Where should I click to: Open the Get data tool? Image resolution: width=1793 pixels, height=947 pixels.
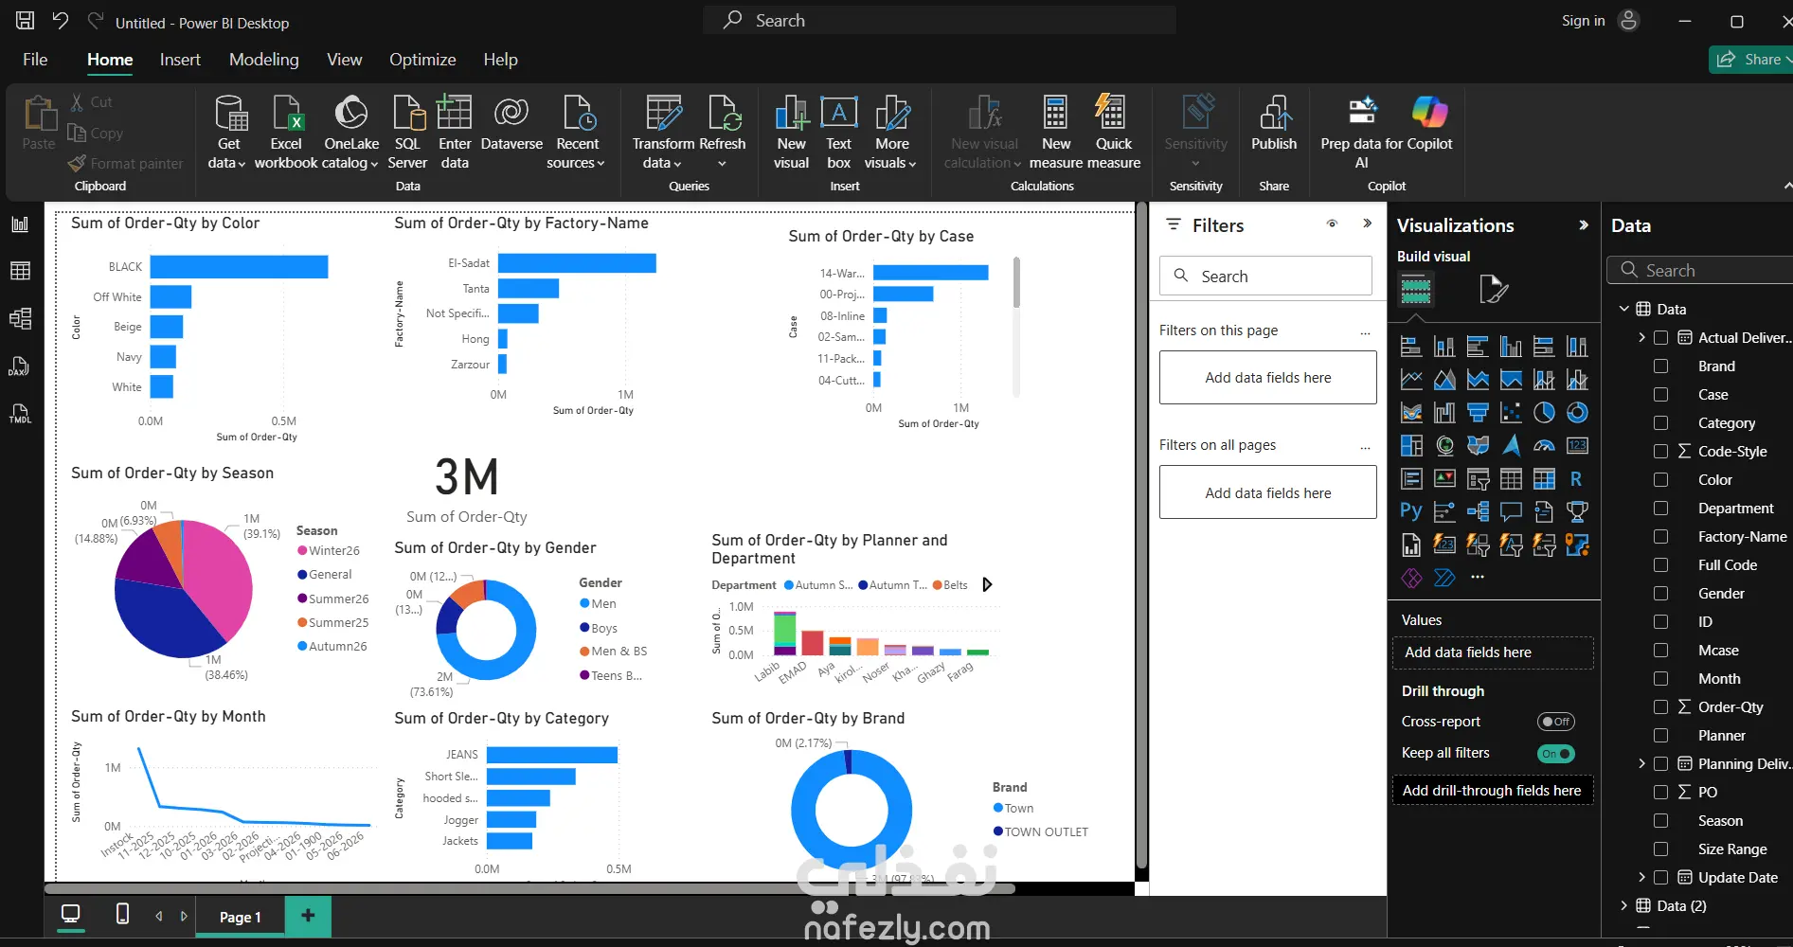(x=228, y=133)
